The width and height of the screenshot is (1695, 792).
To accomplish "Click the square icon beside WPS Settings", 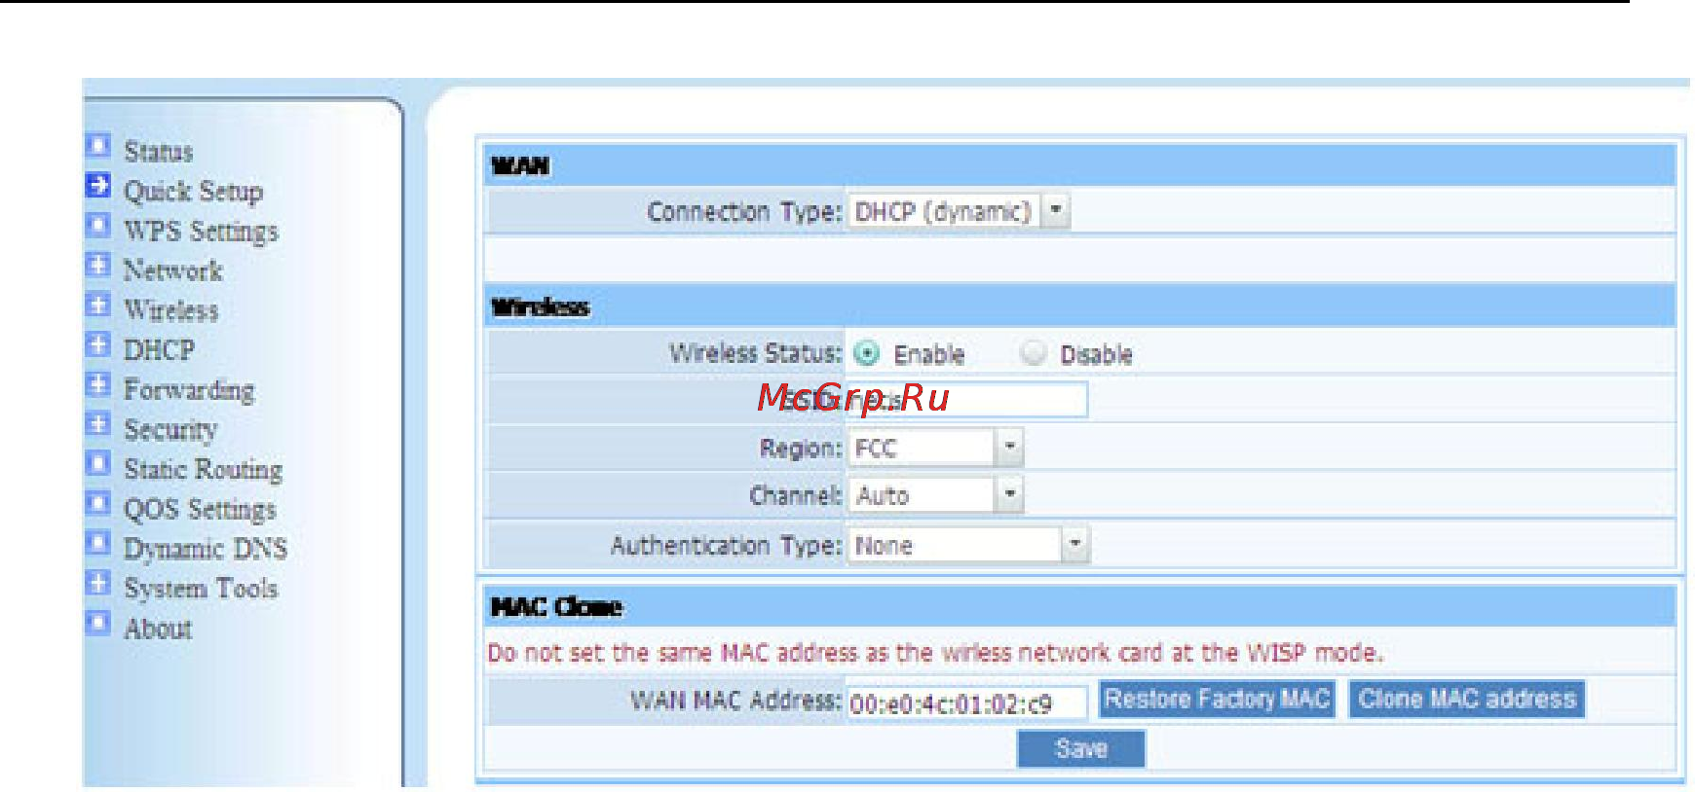I will click(x=97, y=225).
